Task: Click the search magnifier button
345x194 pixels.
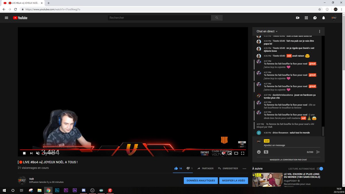Action: 216,18
